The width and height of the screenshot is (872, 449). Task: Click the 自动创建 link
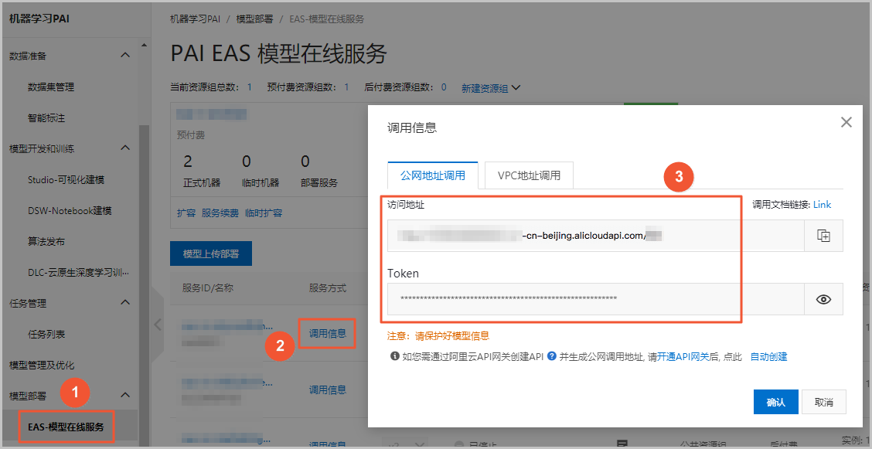click(768, 357)
